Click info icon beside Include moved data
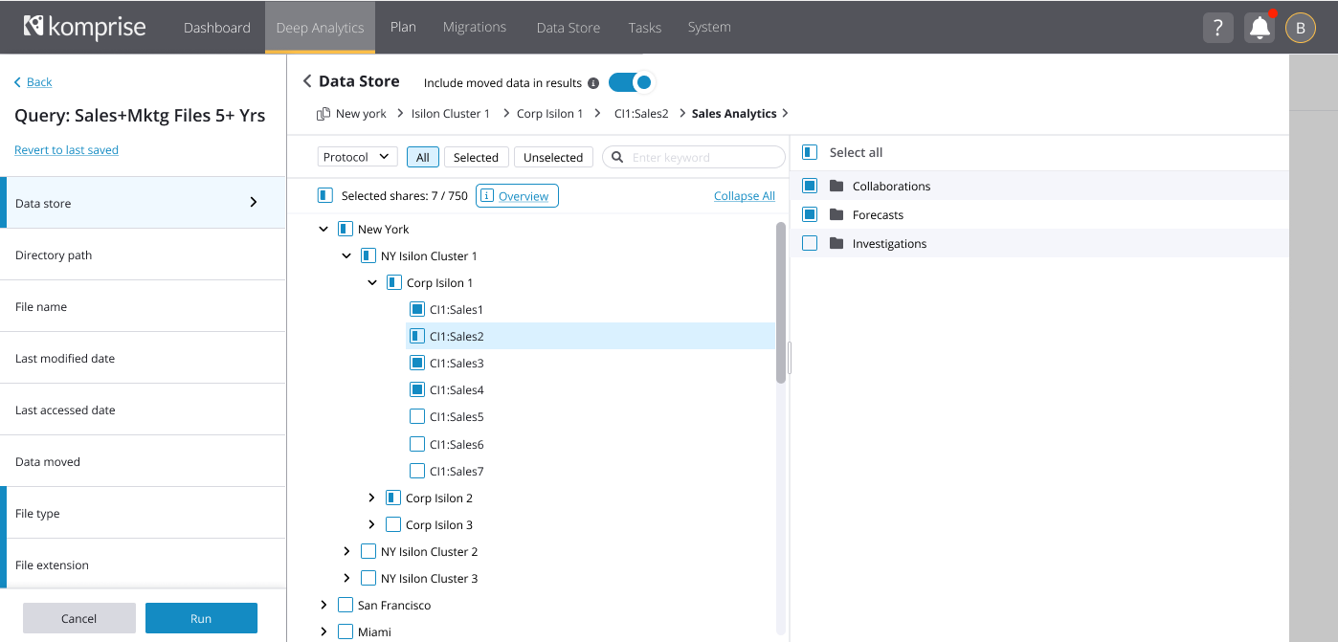Viewport: 1338px width, 642px height. (x=593, y=83)
